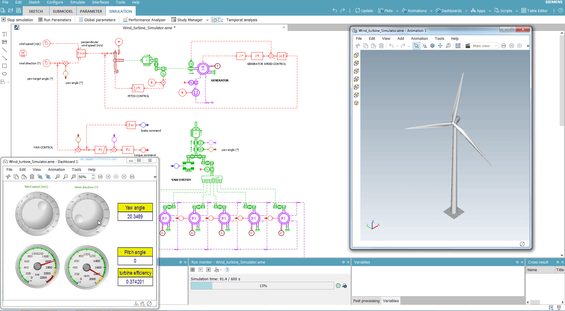Click the fit-to-window icon in Animation toolbar
Image resolution: width=565 pixels, height=311 pixels.
[458, 46]
